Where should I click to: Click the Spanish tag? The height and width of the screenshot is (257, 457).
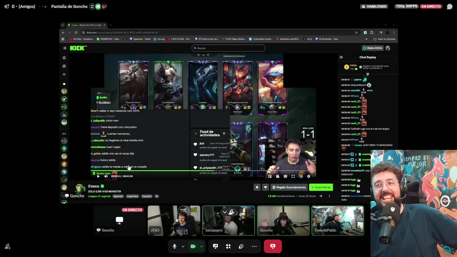pos(118,196)
